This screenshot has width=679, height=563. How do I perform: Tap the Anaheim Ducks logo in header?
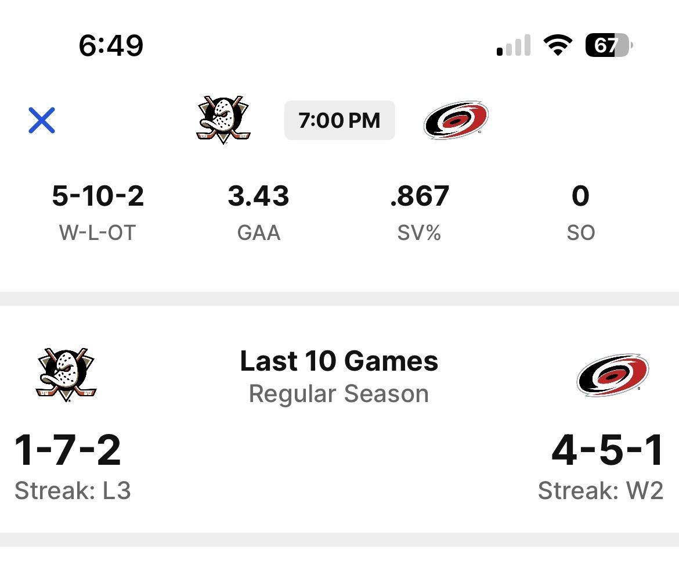click(x=223, y=120)
